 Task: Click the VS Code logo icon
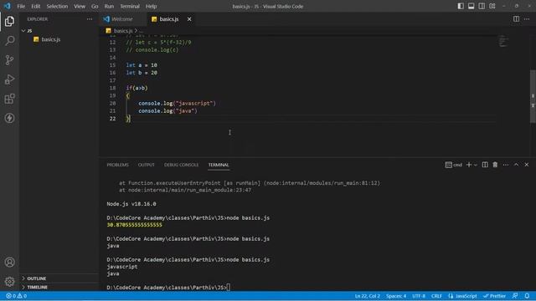click(x=8, y=6)
